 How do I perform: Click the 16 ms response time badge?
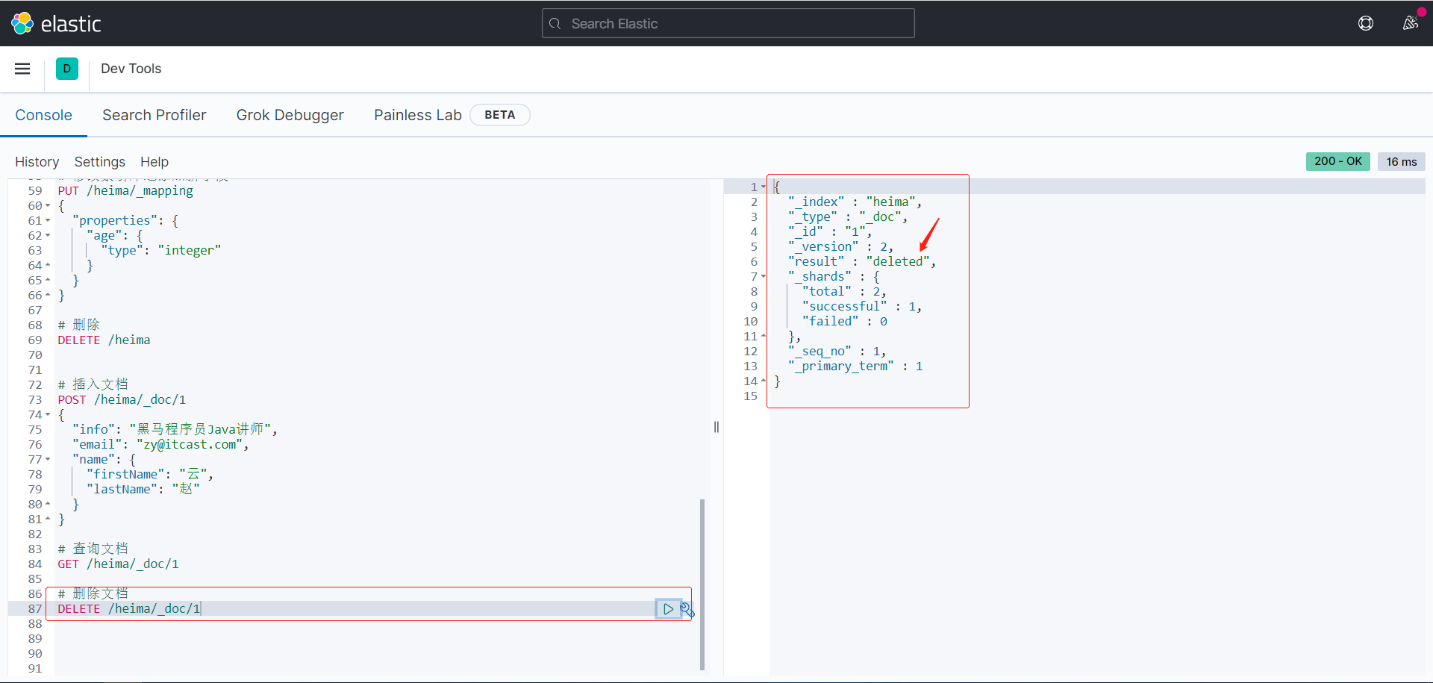point(1401,161)
